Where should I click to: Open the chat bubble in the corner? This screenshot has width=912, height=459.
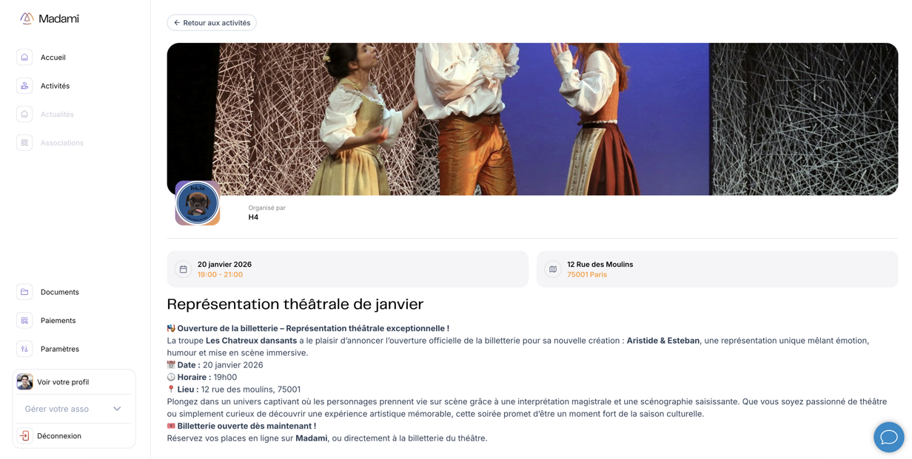coord(888,437)
